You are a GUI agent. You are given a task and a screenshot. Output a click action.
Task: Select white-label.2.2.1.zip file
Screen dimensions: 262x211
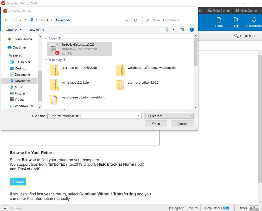[x=69, y=85]
